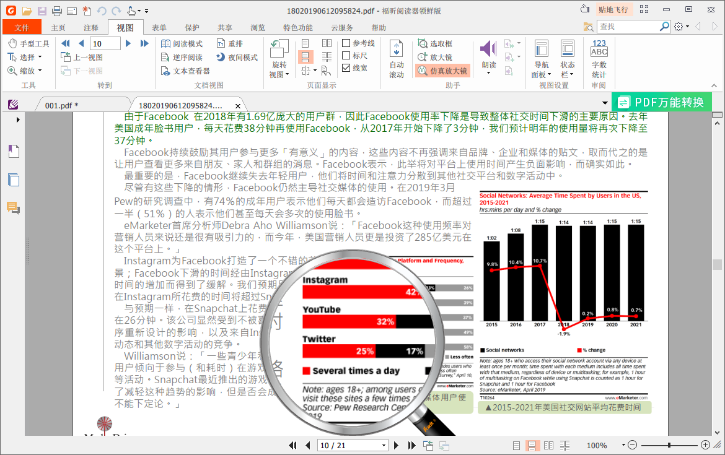This screenshot has height=455, width=725.
Task: Open the 10 / 21 page combo box
Action: coord(353,445)
